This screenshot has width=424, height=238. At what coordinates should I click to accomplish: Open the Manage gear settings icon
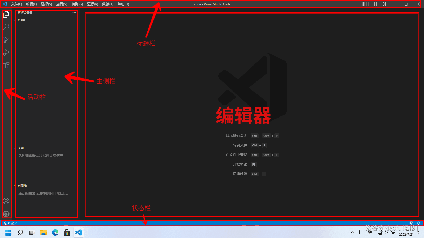pos(6,214)
